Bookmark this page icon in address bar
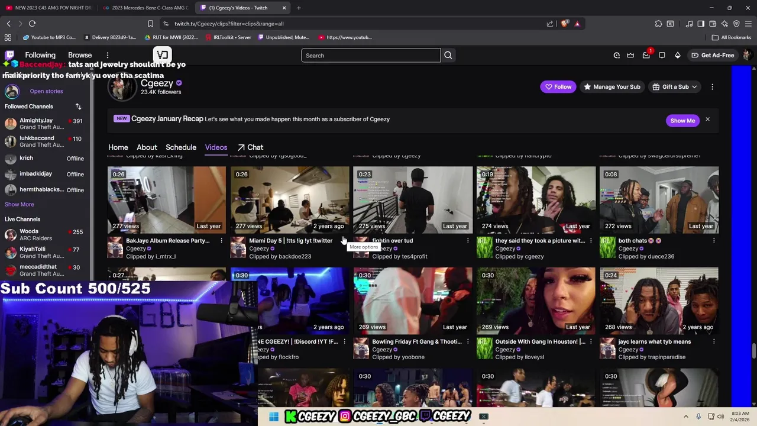 (150, 24)
